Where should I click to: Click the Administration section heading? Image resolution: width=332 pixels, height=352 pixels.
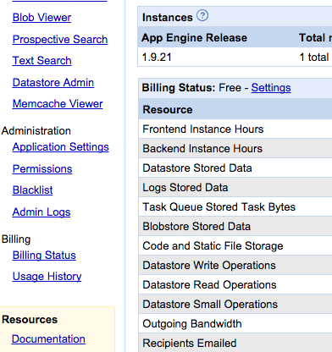[36, 131]
